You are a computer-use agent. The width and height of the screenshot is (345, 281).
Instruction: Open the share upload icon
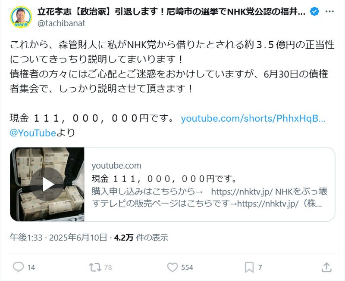[x=326, y=267]
